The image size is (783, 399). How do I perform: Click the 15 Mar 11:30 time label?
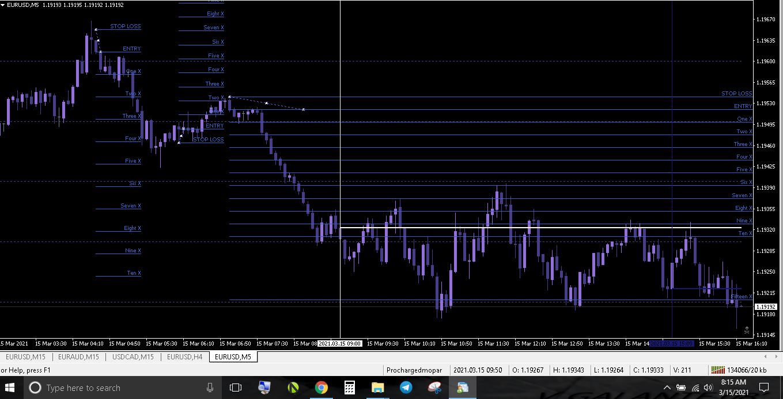tap(494, 343)
